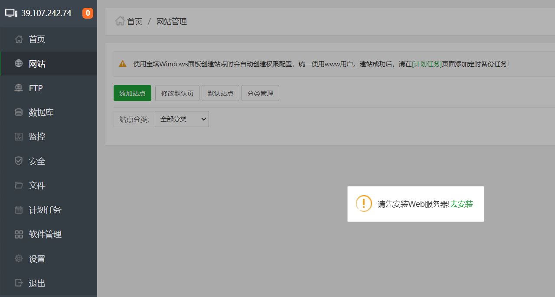The width and height of the screenshot is (555, 297).
Task: Click the home icon in the breadcrumb
Action: click(120, 21)
